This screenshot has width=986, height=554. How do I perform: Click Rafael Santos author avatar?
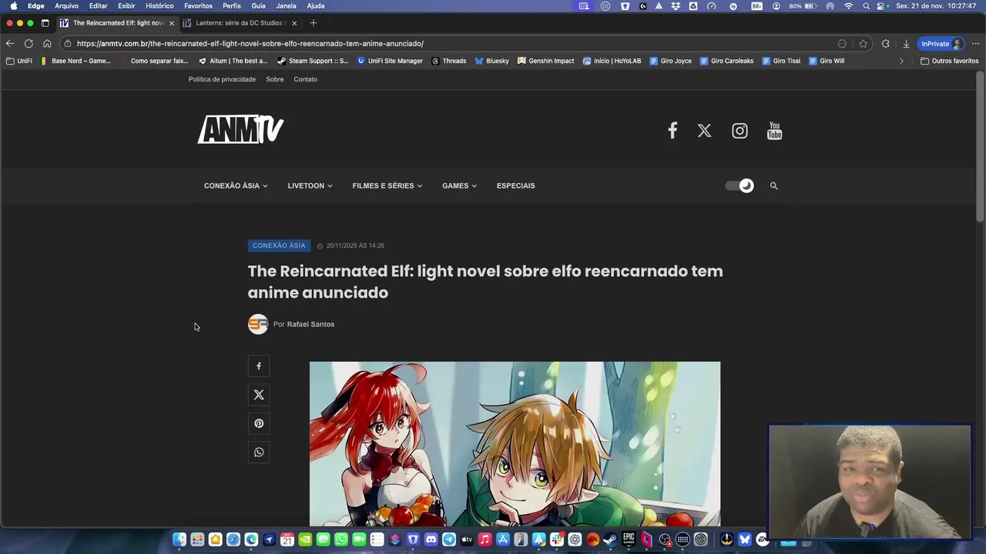click(258, 324)
